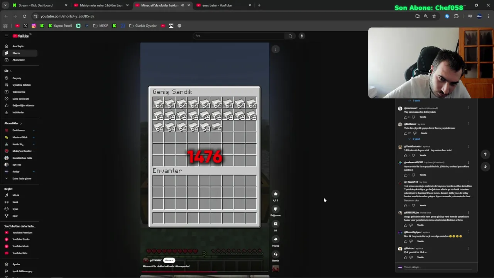494x278 pixels.
Task: Seek on the Shorts progress bar
Action: [205, 272]
